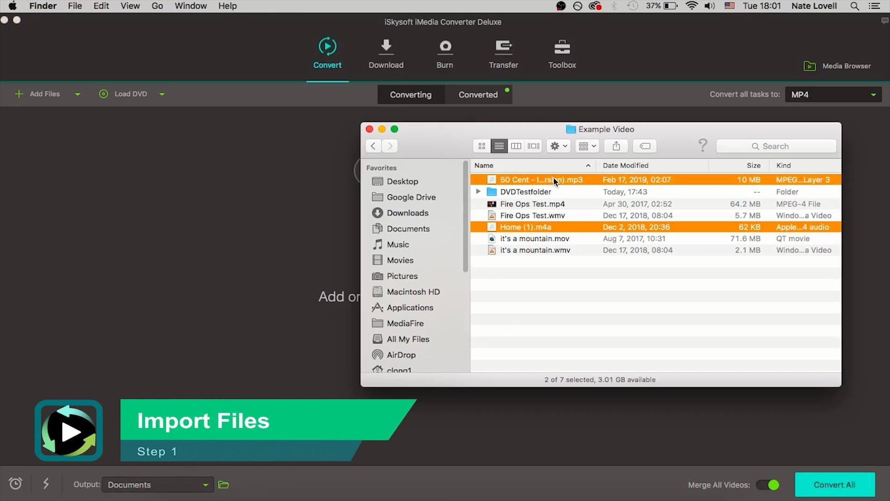
Task: Sort files by the Kind column
Action: (x=806, y=166)
